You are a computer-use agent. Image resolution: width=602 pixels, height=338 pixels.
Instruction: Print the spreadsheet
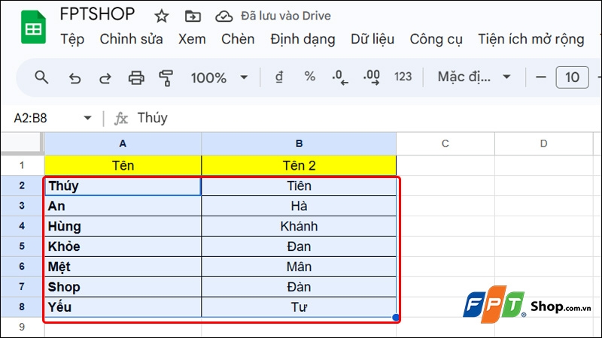136,78
